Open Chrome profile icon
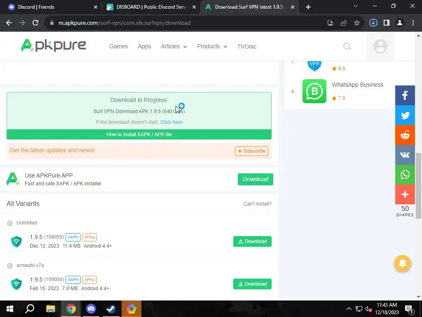 400,23
